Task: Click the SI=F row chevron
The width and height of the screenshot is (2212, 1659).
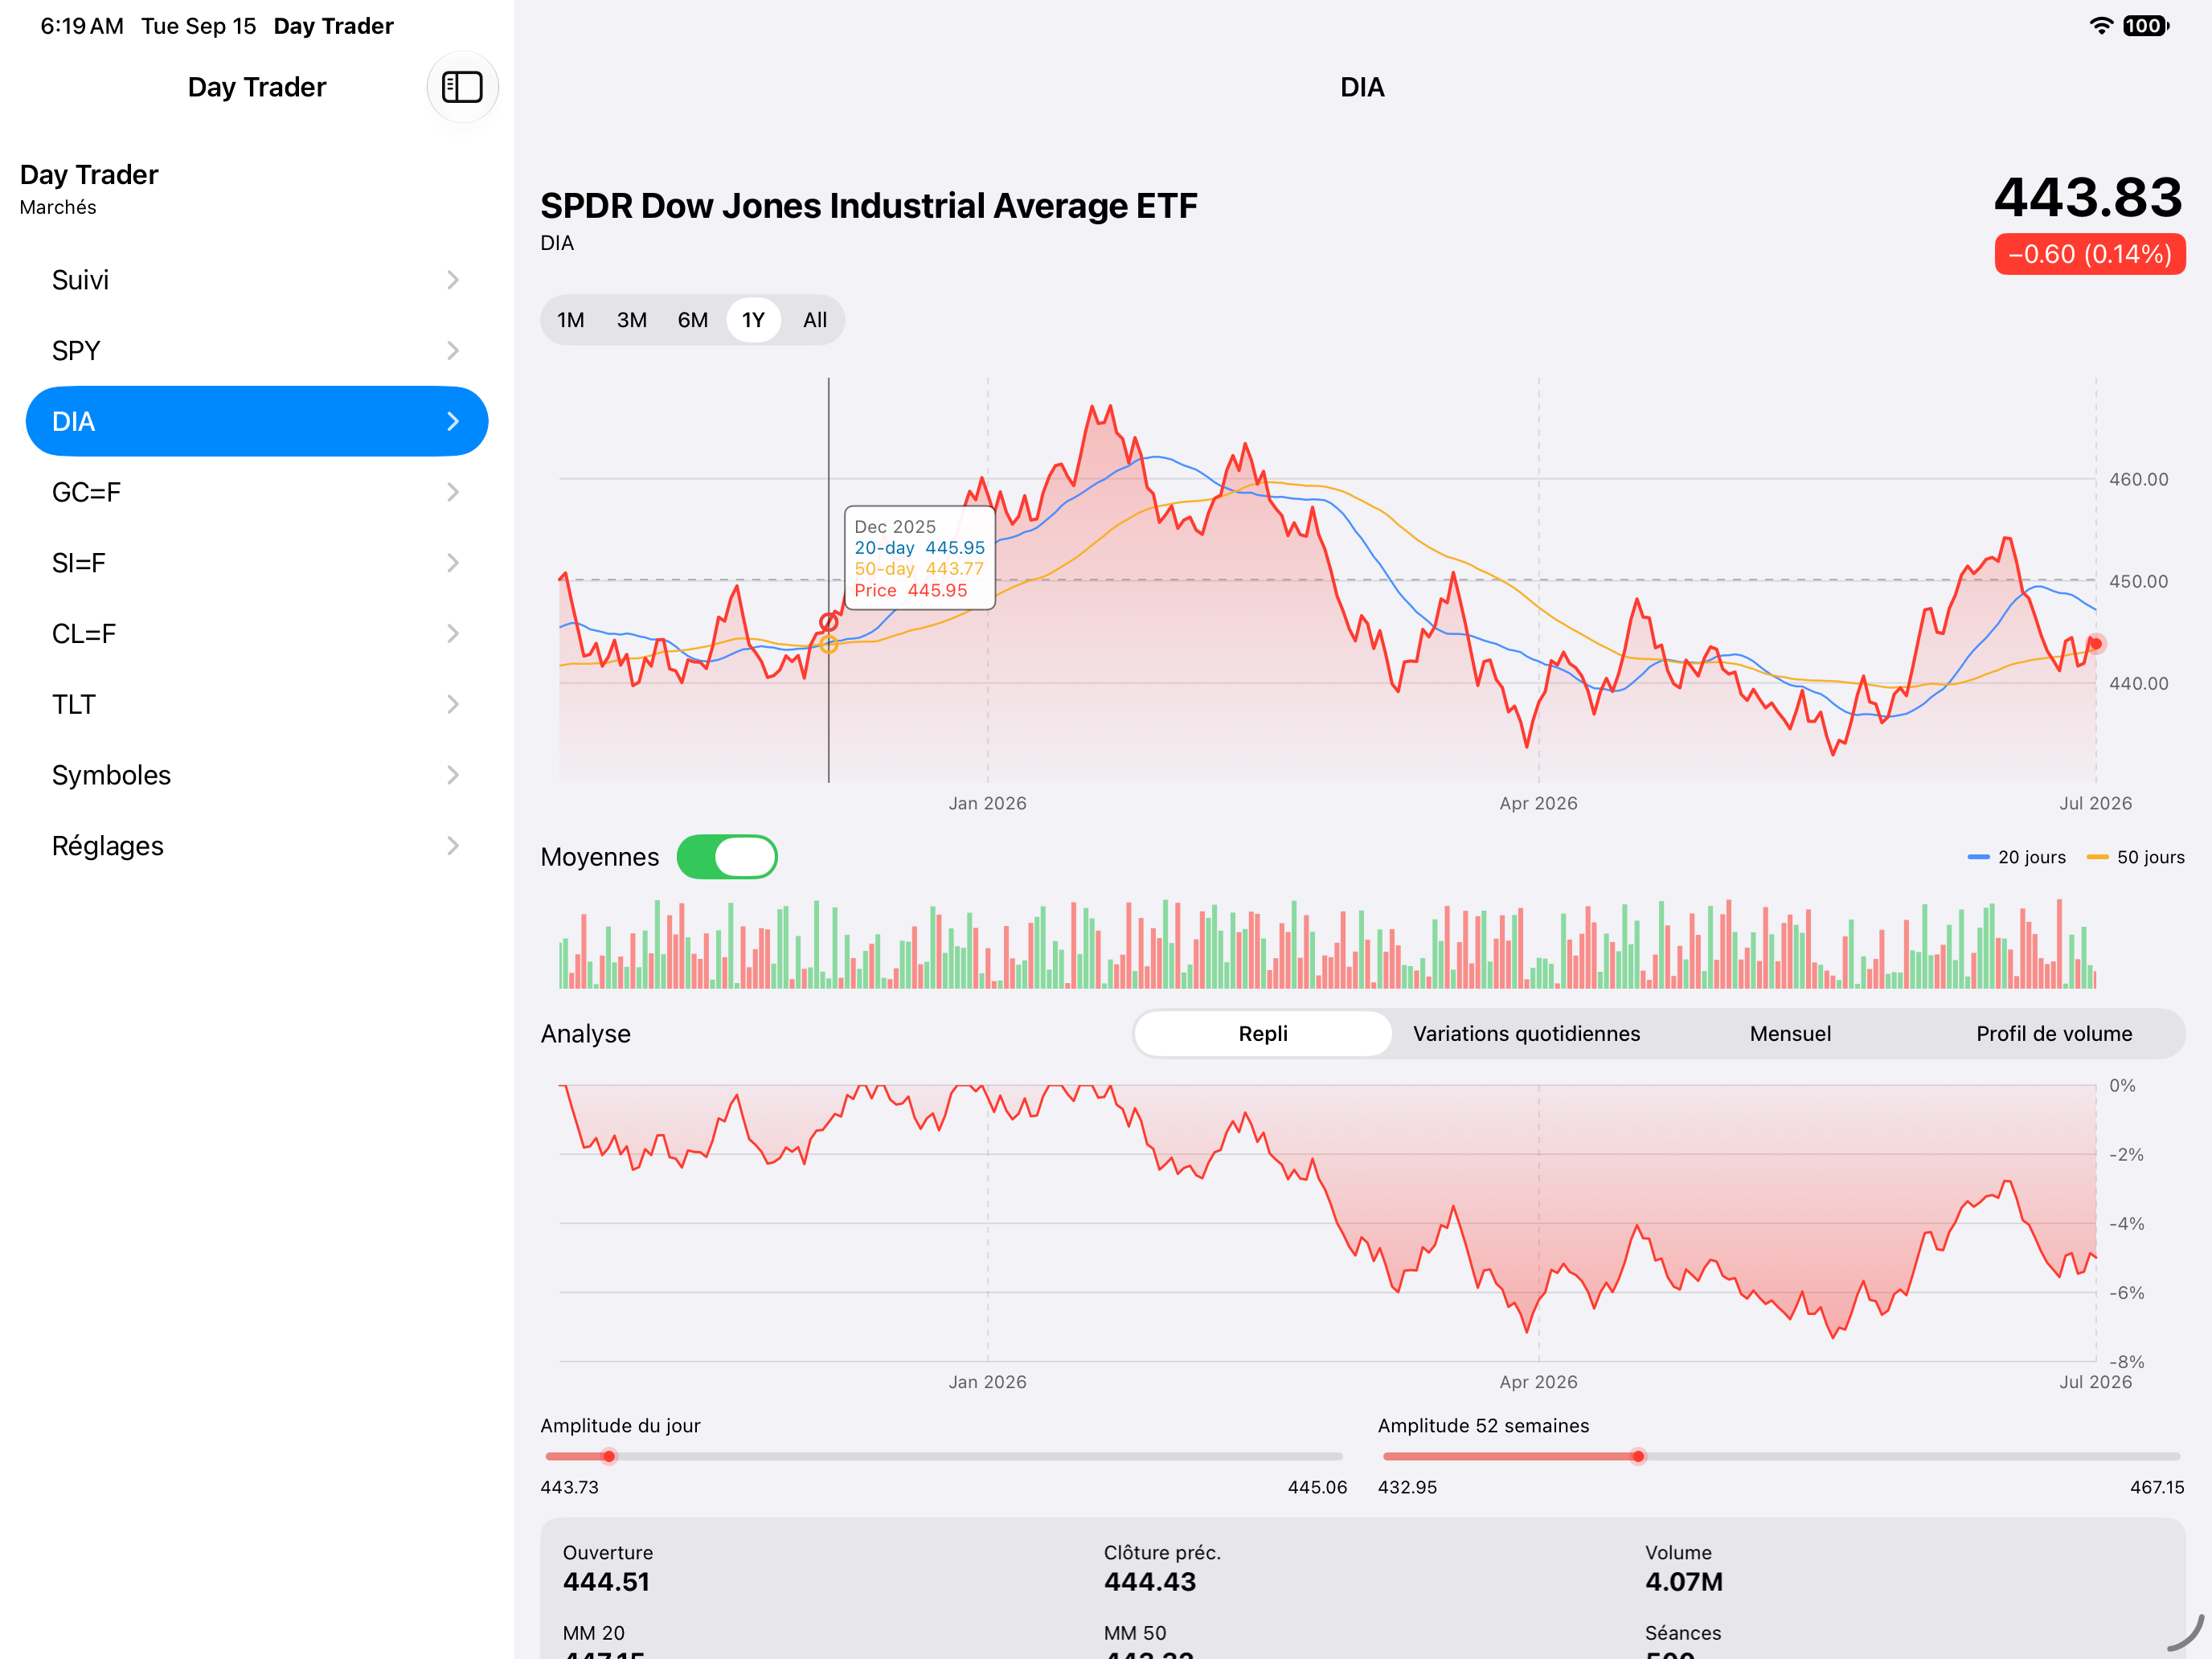Action: pyautogui.click(x=453, y=563)
